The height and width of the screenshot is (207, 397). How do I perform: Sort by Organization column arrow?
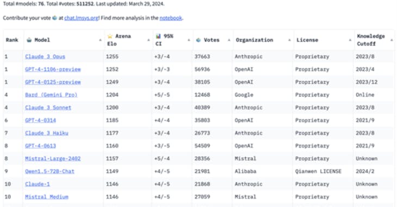pyautogui.click(x=290, y=40)
